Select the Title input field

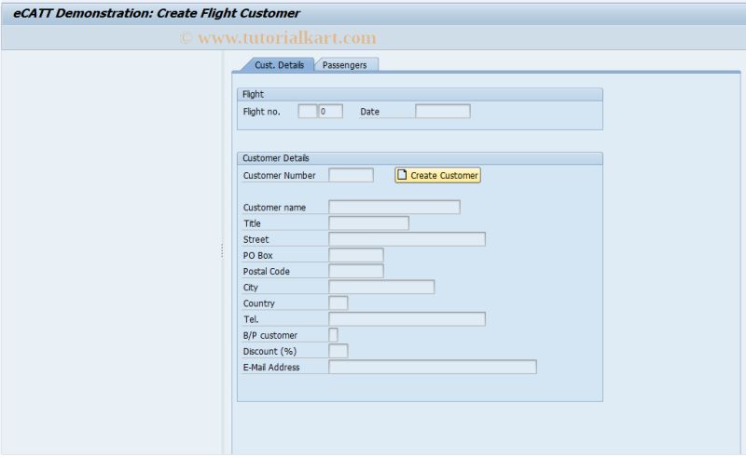pos(368,223)
